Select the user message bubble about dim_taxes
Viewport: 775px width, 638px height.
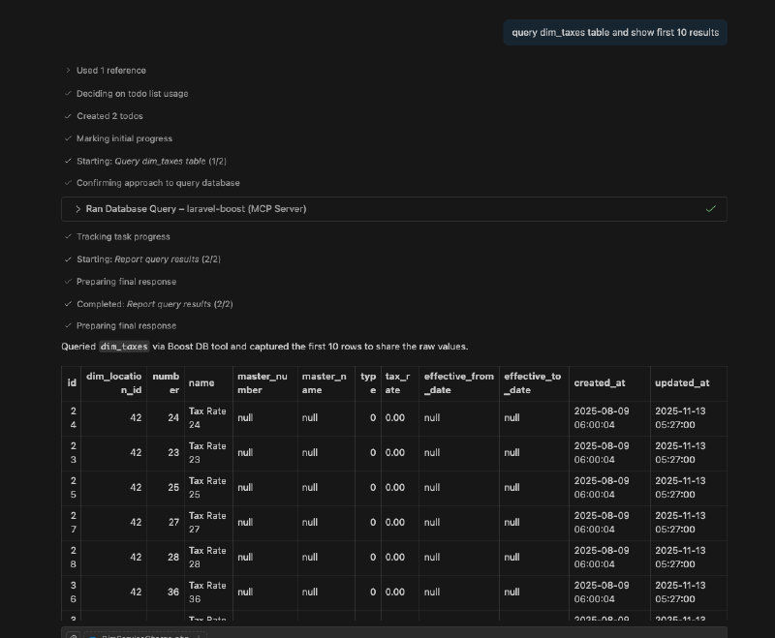click(614, 32)
